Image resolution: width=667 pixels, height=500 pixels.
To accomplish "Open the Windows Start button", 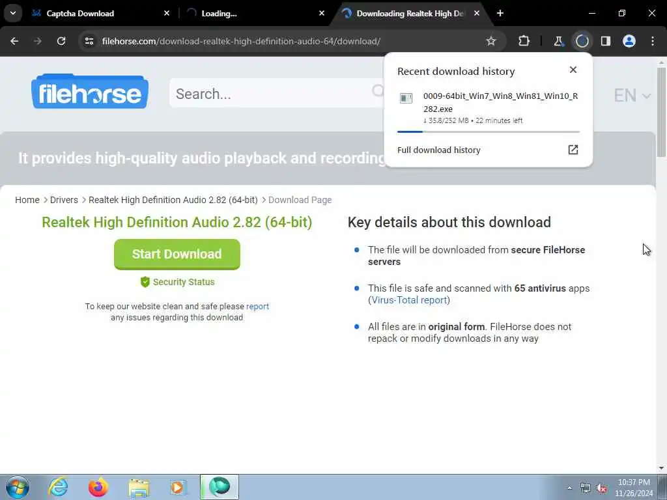I will click(x=18, y=487).
